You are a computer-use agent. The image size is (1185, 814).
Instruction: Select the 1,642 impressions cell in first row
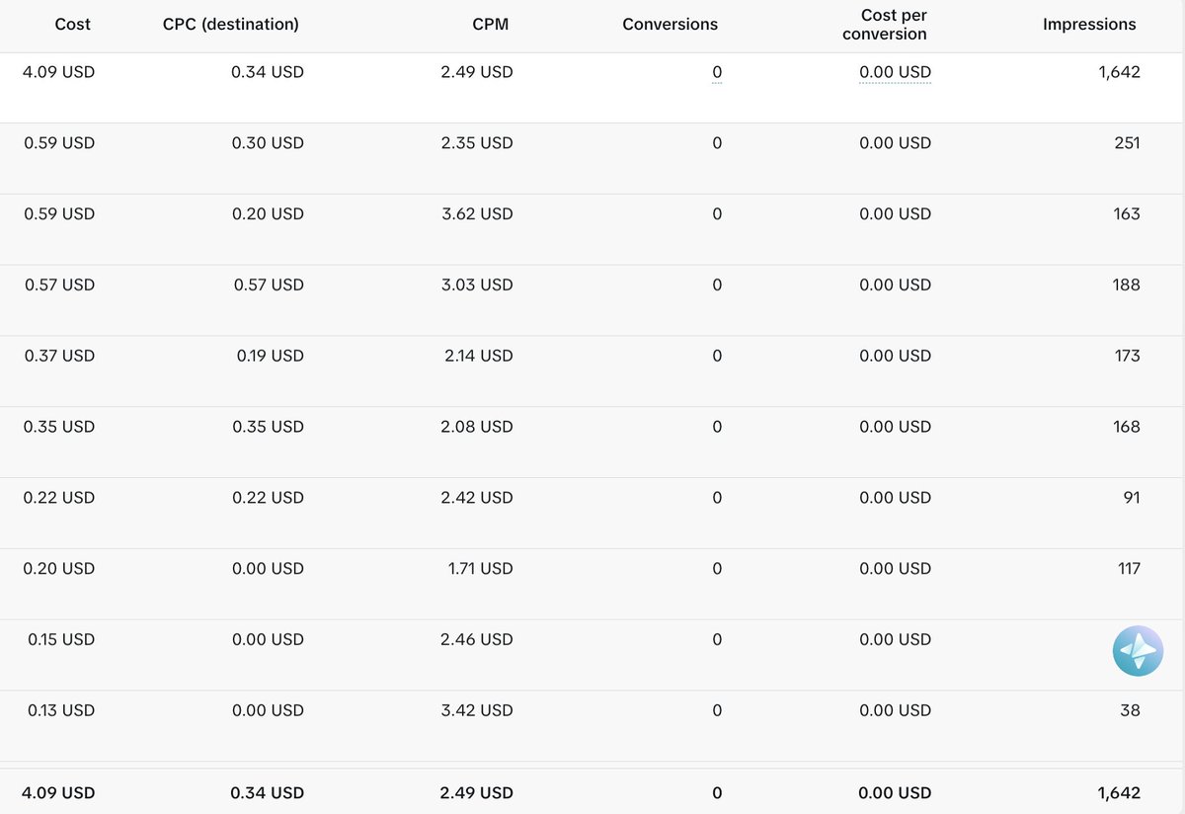point(1119,72)
